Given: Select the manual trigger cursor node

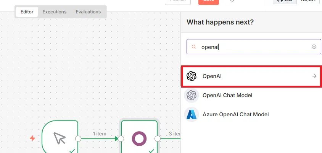Looking at the screenshot, I should pyautogui.click(x=60, y=137).
